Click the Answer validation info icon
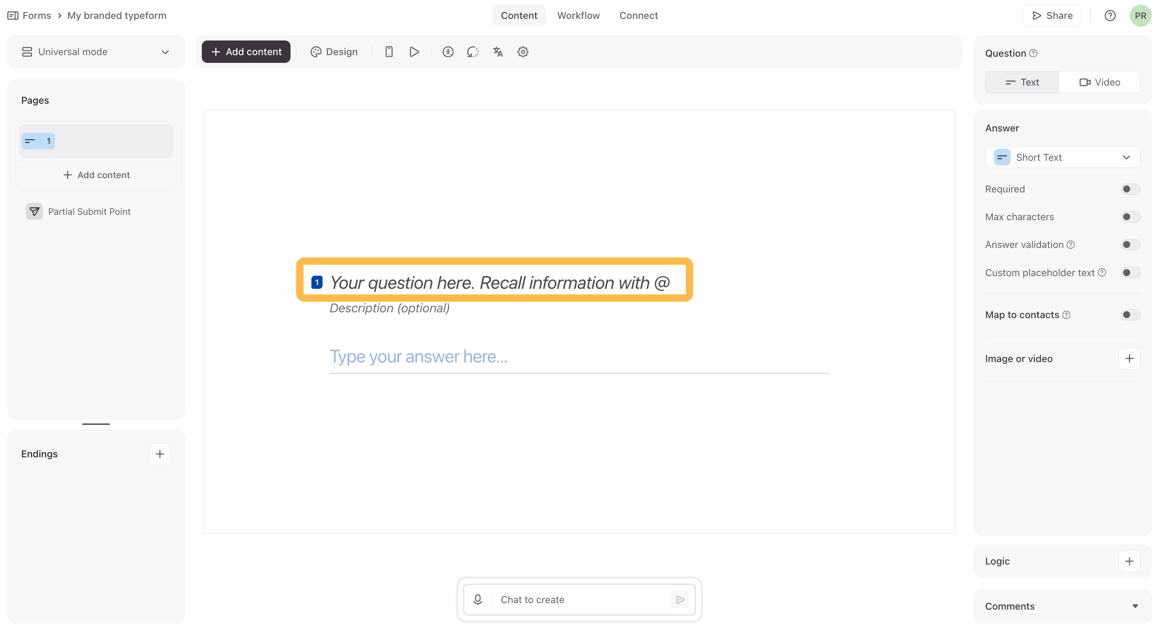1156x627 pixels. tap(1071, 245)
